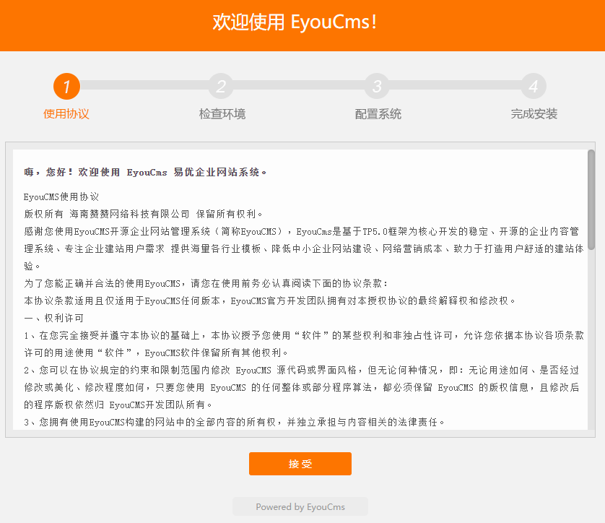The image size is (605, 523).
Task: Click step 3 circle icon
Action: pyautogui.click(x=377, y=86)
